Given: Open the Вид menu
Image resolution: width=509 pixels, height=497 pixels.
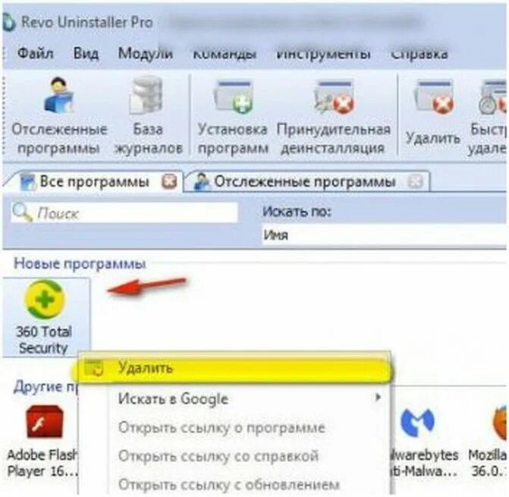Looking at the screenshot, I should pos(86,53).
